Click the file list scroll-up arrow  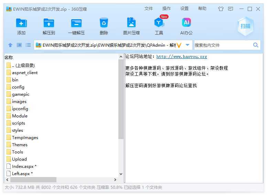pyautogui.click(x=121, y=57)
